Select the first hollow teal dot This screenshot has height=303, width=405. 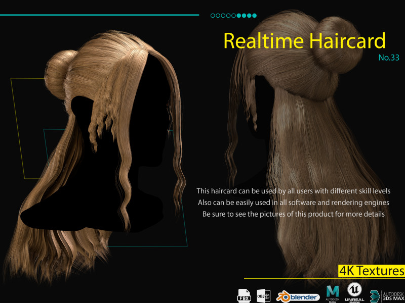[x=213, y=16]
